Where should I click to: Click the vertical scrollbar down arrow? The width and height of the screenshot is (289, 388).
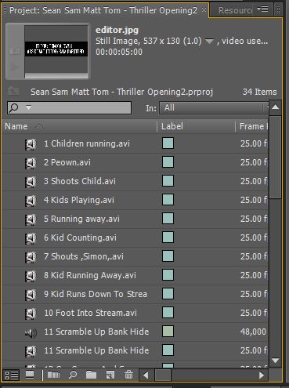coord(275,361)
